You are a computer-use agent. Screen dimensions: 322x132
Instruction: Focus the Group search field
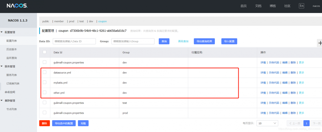[133, 41]
